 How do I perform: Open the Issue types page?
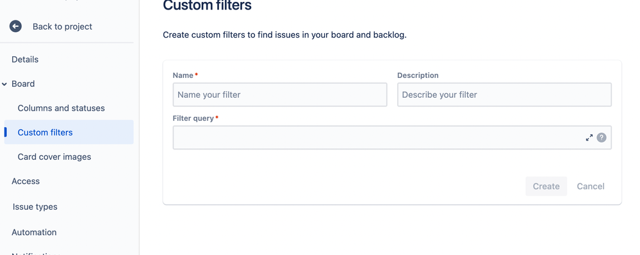pos(35,207)
